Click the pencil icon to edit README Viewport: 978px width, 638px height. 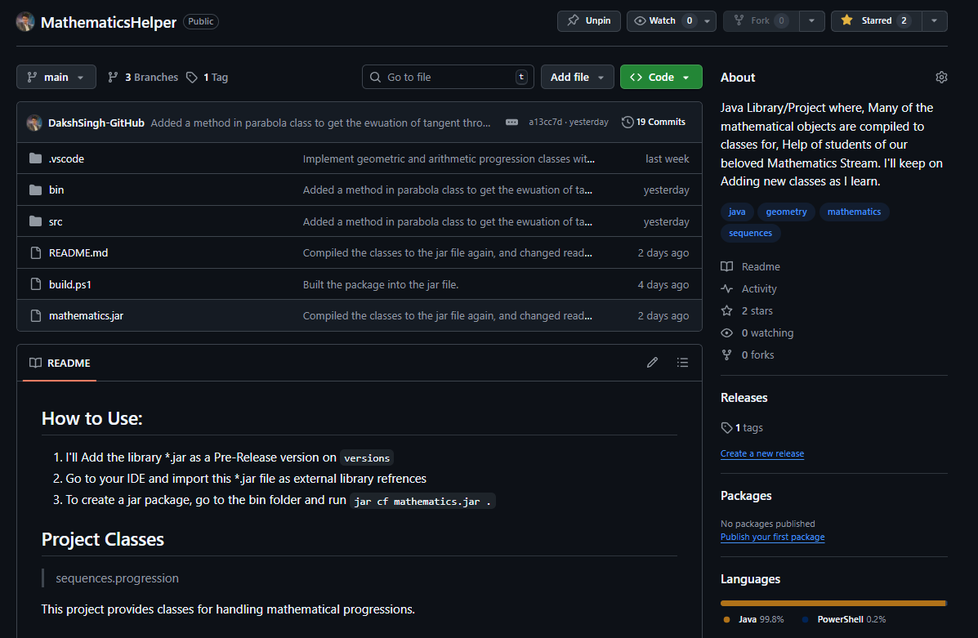click(x=652, y=363)
